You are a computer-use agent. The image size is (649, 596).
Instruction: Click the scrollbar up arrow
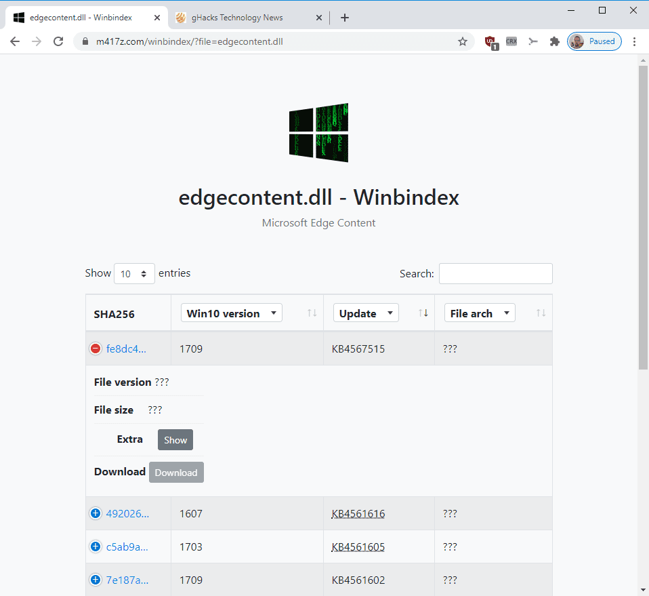(643, 60)
